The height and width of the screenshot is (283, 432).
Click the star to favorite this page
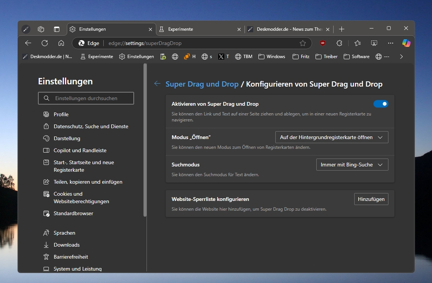pos(303,43)
